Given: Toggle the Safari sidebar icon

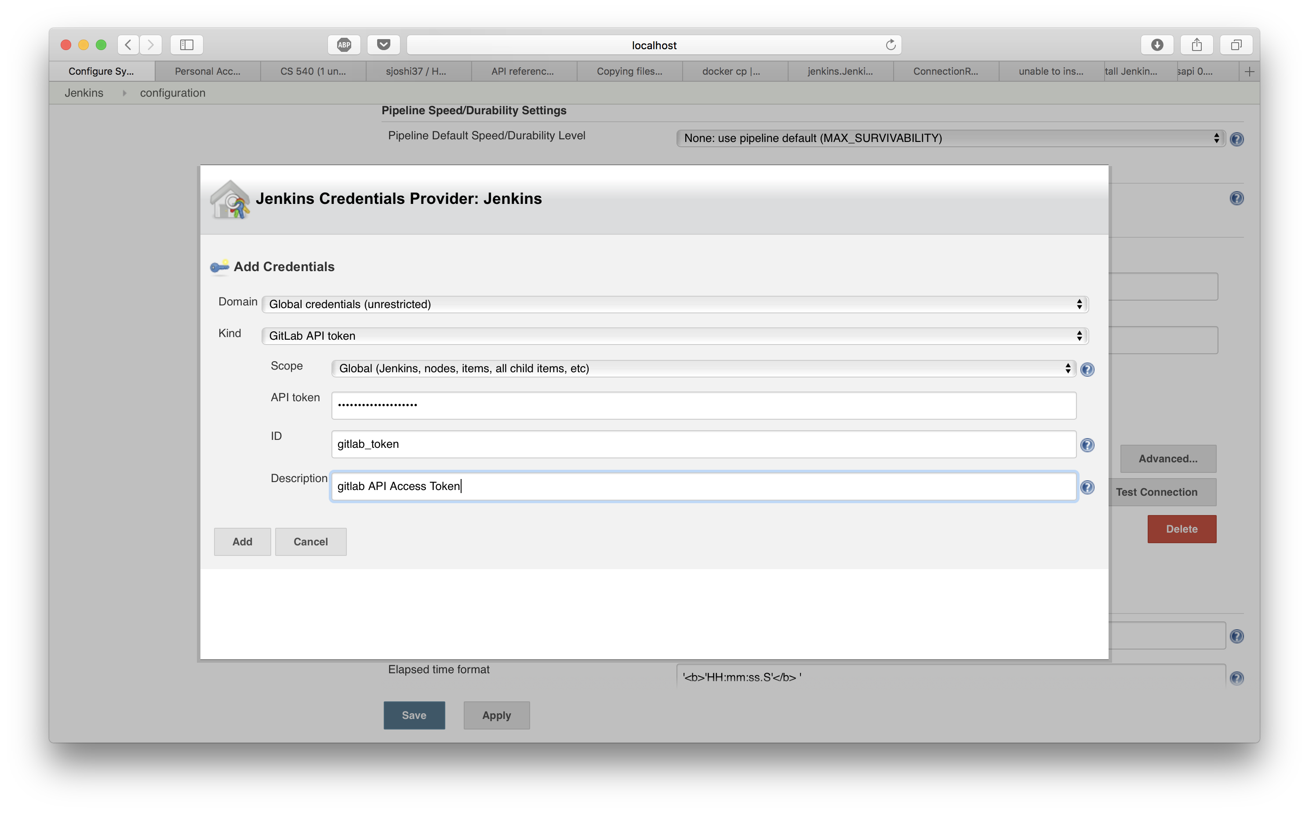Looking at the screenshot, I should (187, 45).
